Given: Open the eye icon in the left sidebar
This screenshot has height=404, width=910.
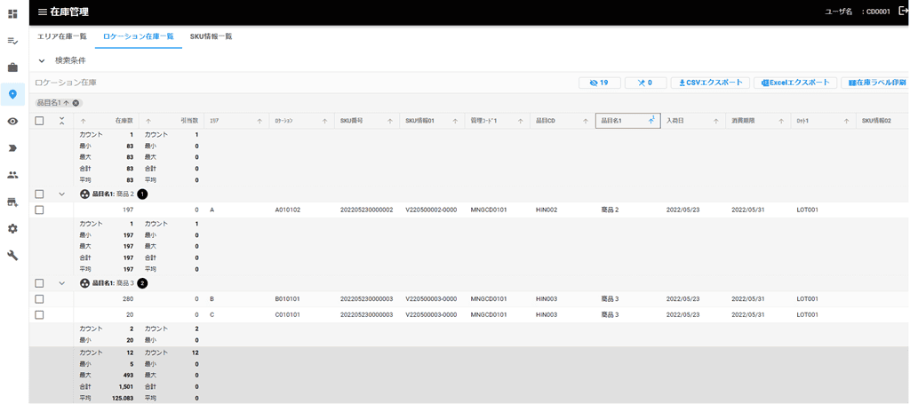Looking at the screenshot, I should [x=12, y=121].
